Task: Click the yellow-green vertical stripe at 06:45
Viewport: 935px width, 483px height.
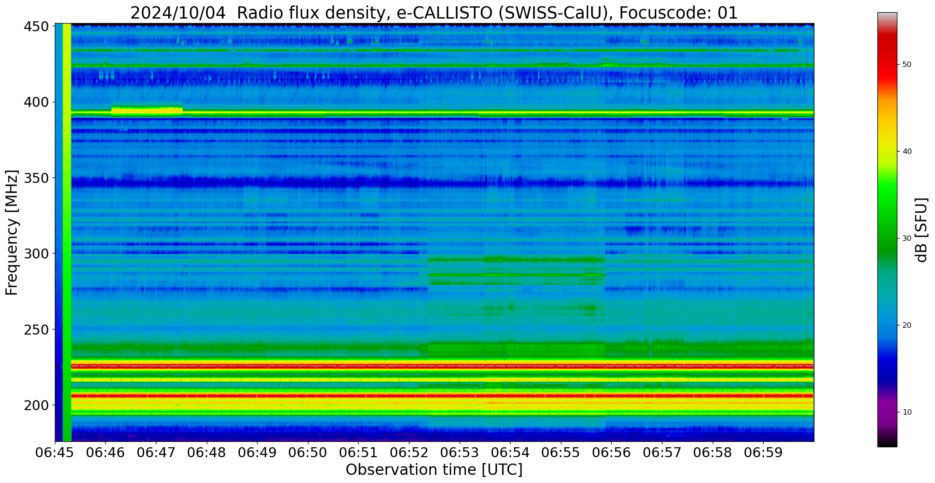Action: click(x=67, y=232)
